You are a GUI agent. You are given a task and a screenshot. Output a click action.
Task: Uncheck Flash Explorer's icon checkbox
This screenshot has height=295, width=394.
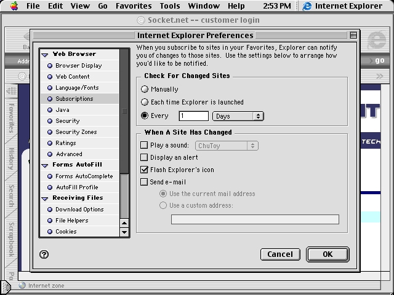(144, 170)
